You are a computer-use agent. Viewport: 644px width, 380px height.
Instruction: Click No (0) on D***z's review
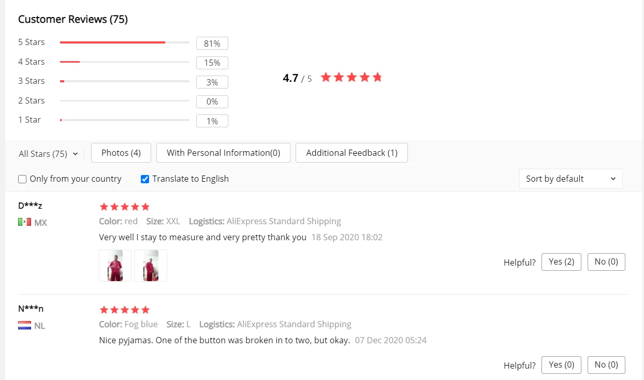pyautogui.click(x=606, y=262)
